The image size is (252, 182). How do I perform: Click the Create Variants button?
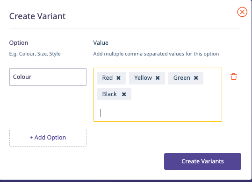(x=202, y=161)
